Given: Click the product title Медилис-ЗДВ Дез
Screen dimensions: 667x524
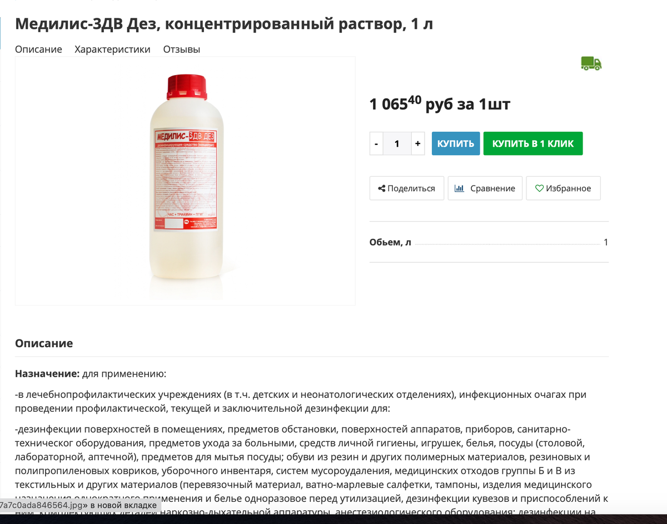Looking at the screenshot, I should point(224,24).
